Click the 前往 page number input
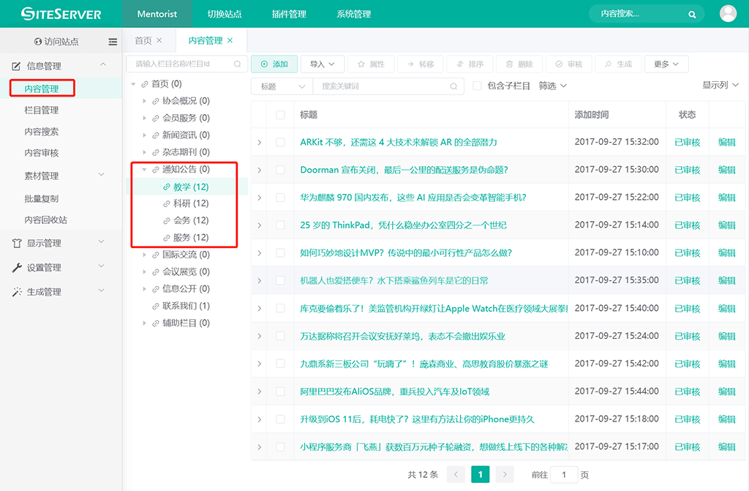Viewport: 749px width, 491px height. [x=564, y=475]
